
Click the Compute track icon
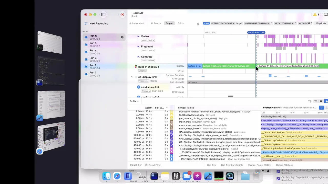pos(139,57)
